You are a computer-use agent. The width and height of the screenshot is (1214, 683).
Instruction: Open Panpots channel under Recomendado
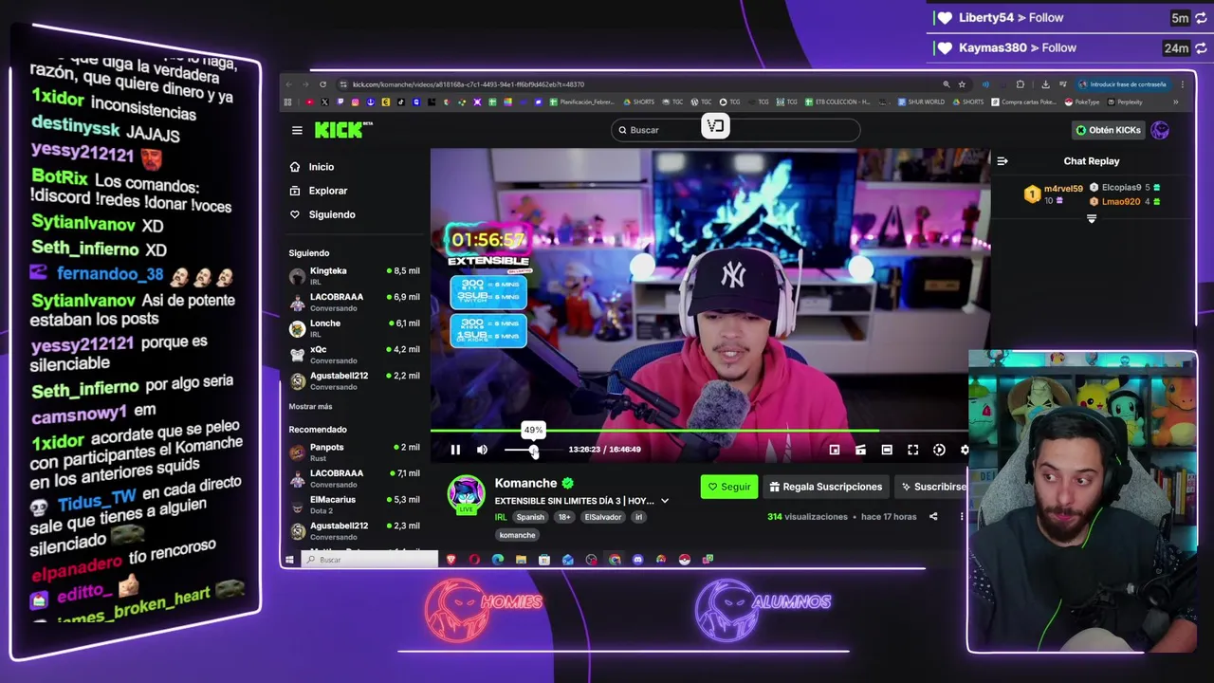pos(354,452)
